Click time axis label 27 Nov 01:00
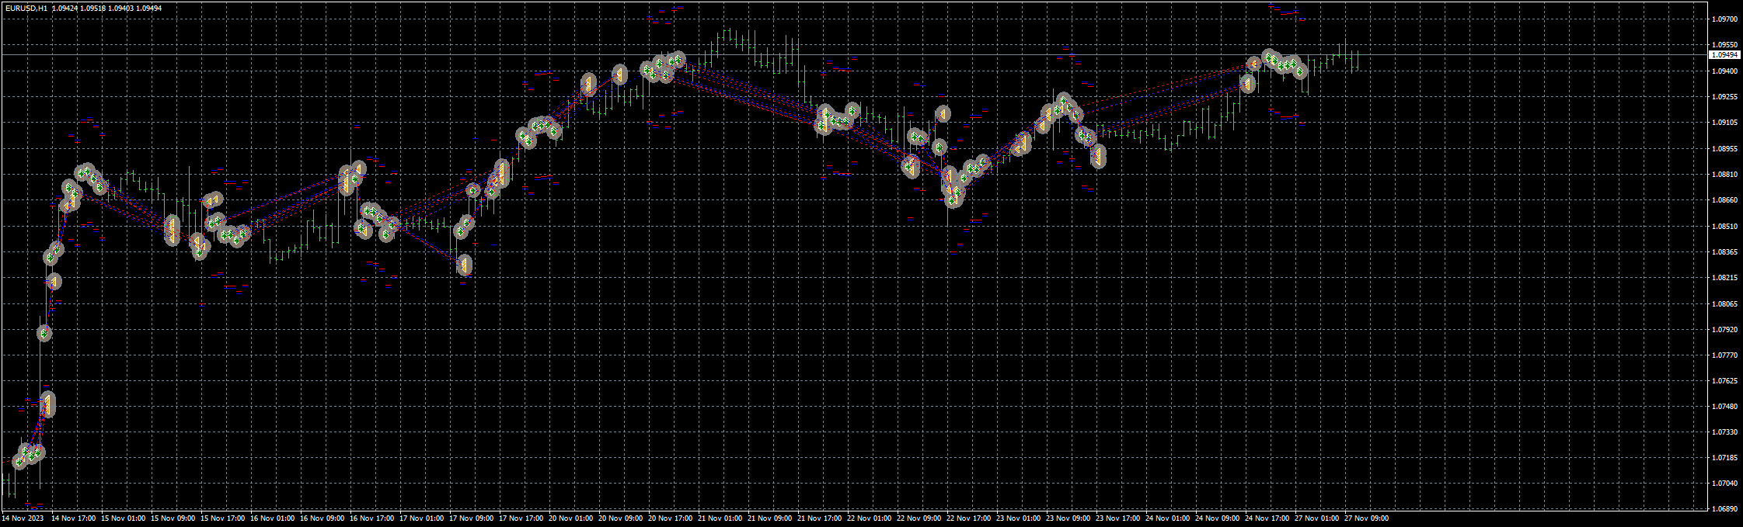The width and height of the screenshot is (1743, 527). pyautogui.click(x=1316, y=518)
